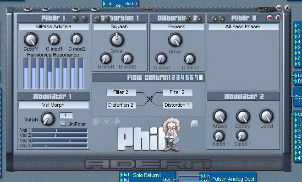Open the left Filter 2 flow selector

coord(121,93)
